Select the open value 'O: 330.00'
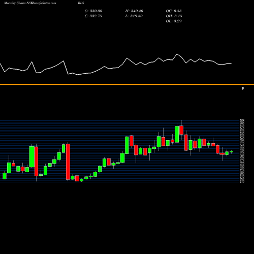The image size is (254, 254). (93, 11)
